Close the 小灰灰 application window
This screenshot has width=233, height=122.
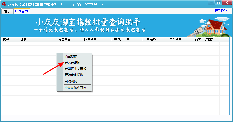[x=227, y=3]
